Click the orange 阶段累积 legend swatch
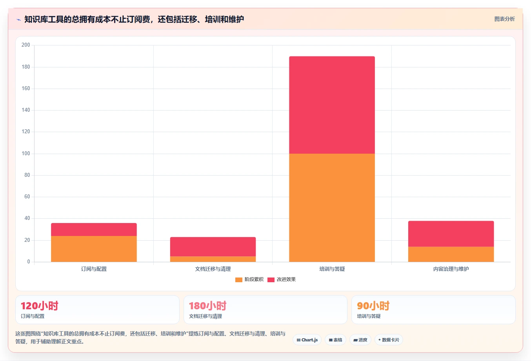Image resolution: width=531 pixels, height=361 pixels. click(239, 279)
